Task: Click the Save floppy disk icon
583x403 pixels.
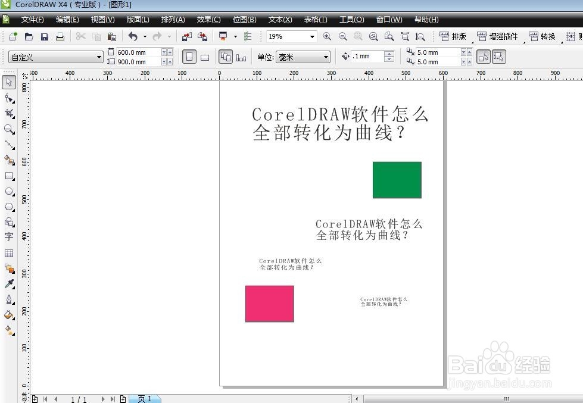Action: [x=45, y=36]
